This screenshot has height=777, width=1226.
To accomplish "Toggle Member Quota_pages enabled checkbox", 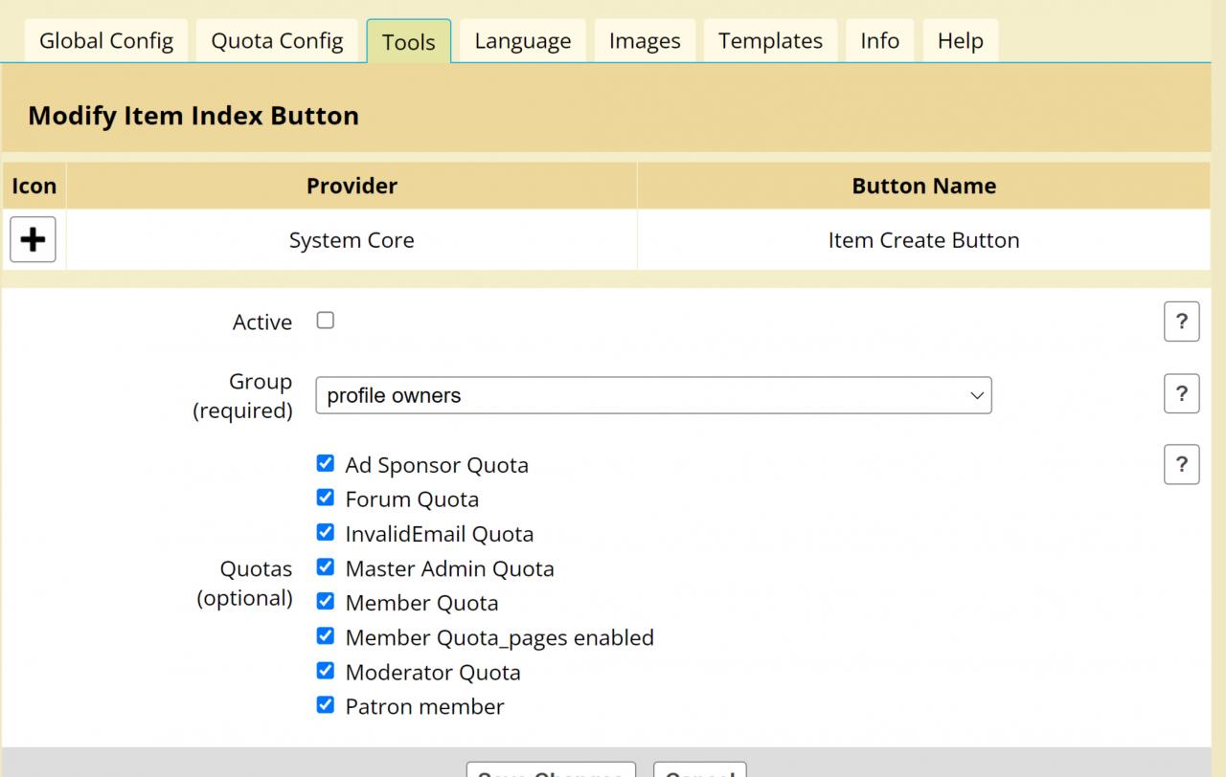I will coord(326,636).
